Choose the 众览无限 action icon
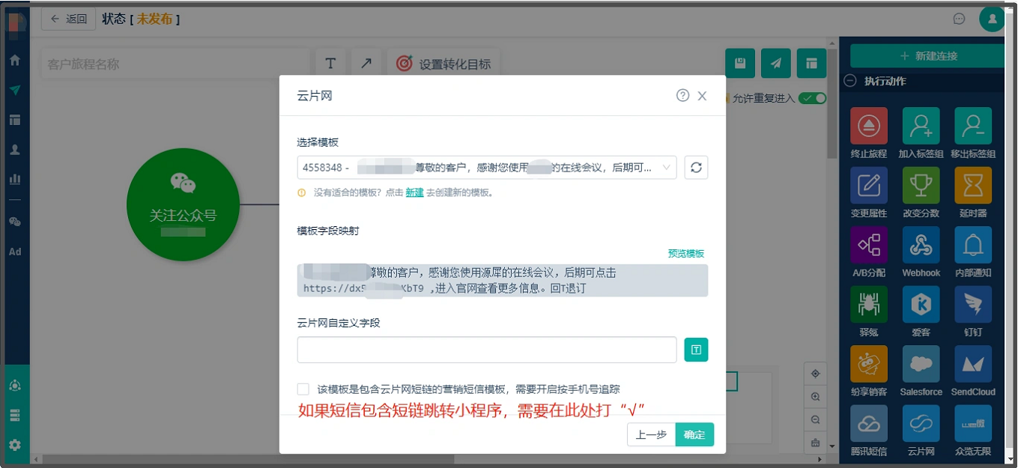This screenshot has width=1018, height=468. (x=973, y=424)
